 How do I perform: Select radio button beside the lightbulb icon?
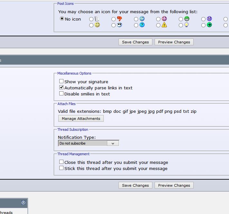[181, 25]
